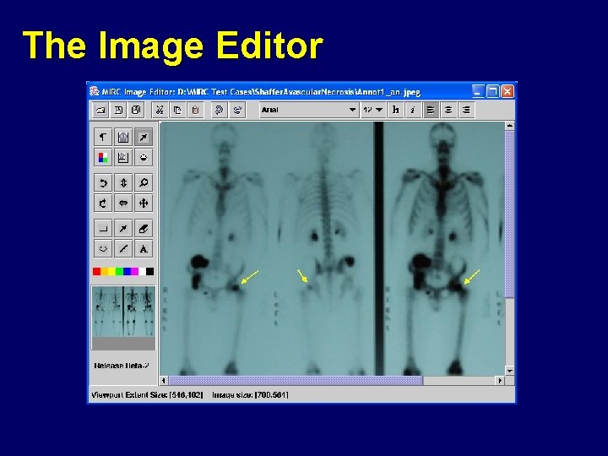The width and height of the screenshot is (608, 456).
Task: Pick the green color swatch
Action: (119, 272)
